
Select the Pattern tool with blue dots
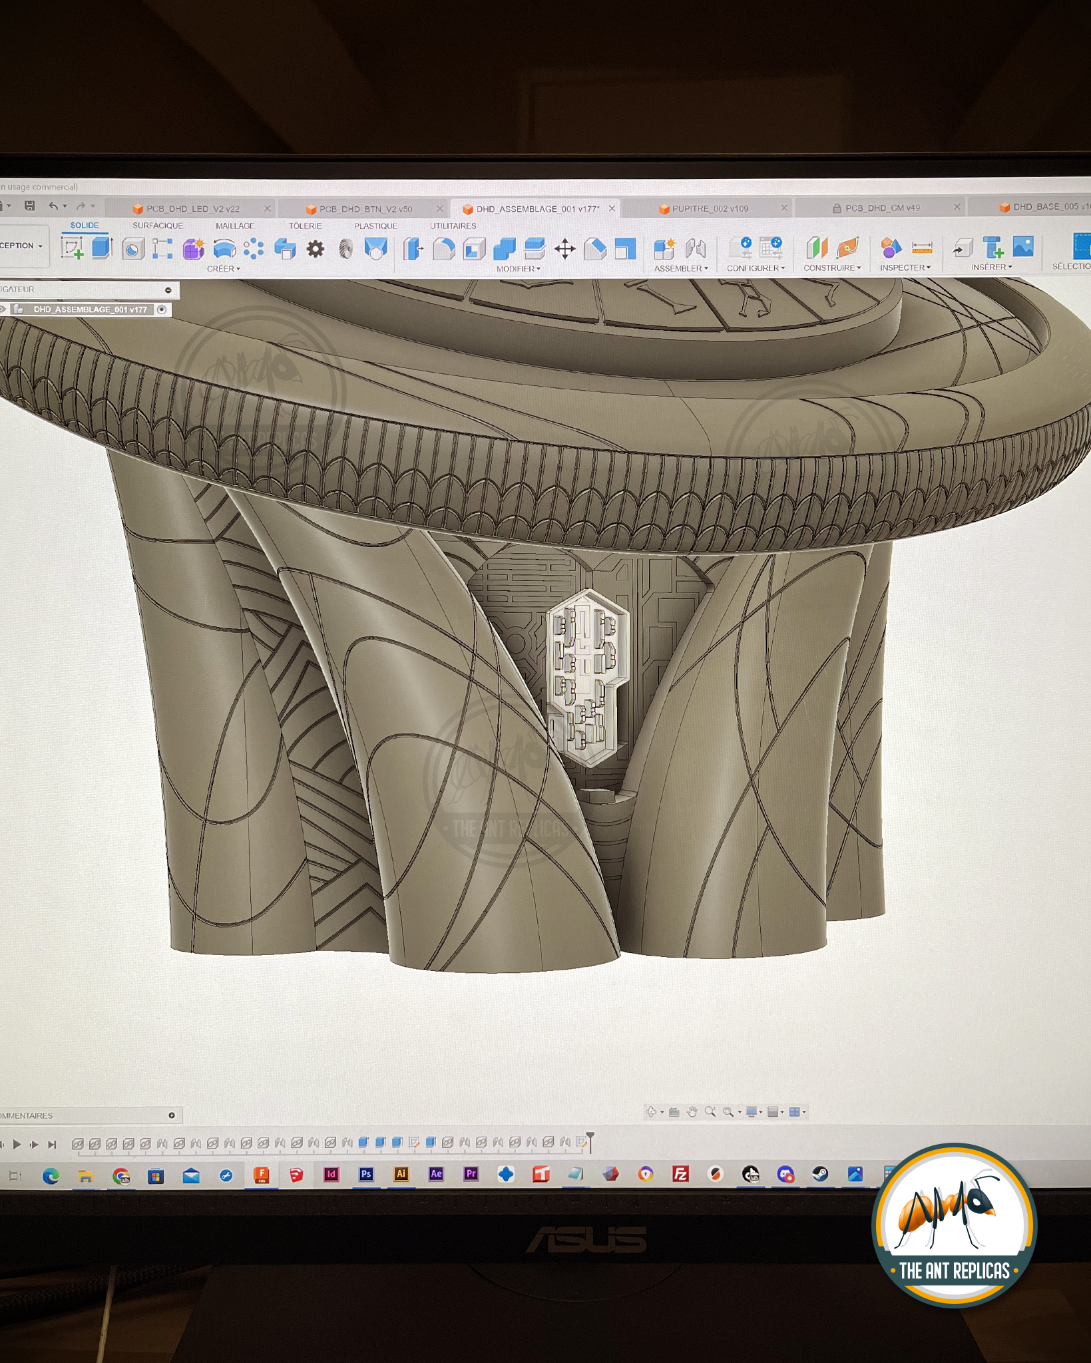click(254, 249)
